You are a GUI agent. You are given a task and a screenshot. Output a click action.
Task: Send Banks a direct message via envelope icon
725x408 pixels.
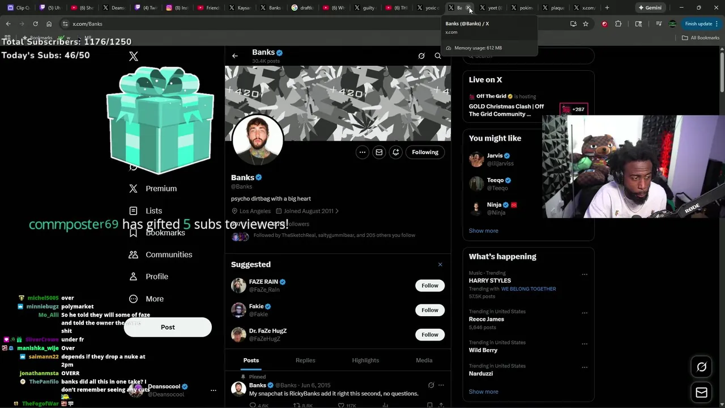tap(379, 152)
